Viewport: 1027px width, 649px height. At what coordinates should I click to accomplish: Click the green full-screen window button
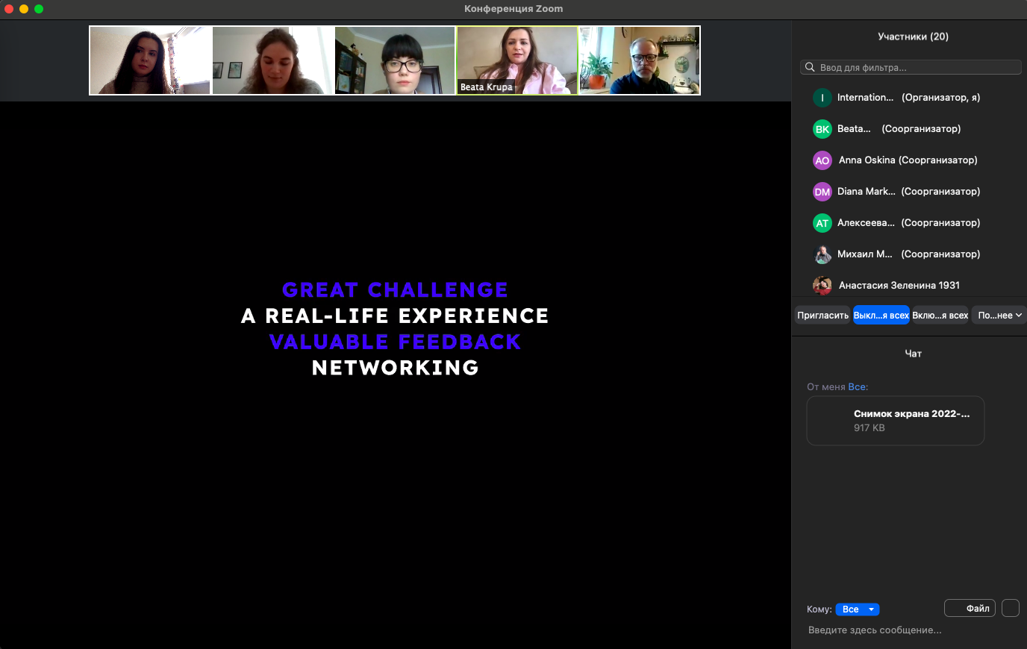pos(39,9)
